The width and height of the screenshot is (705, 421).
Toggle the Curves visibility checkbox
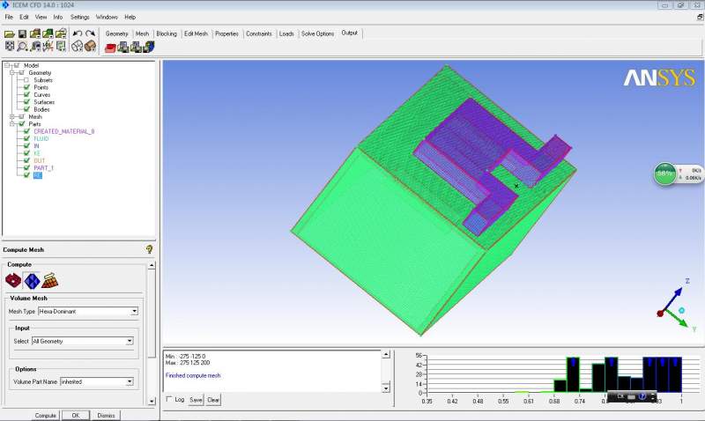[x=26, y=94]
